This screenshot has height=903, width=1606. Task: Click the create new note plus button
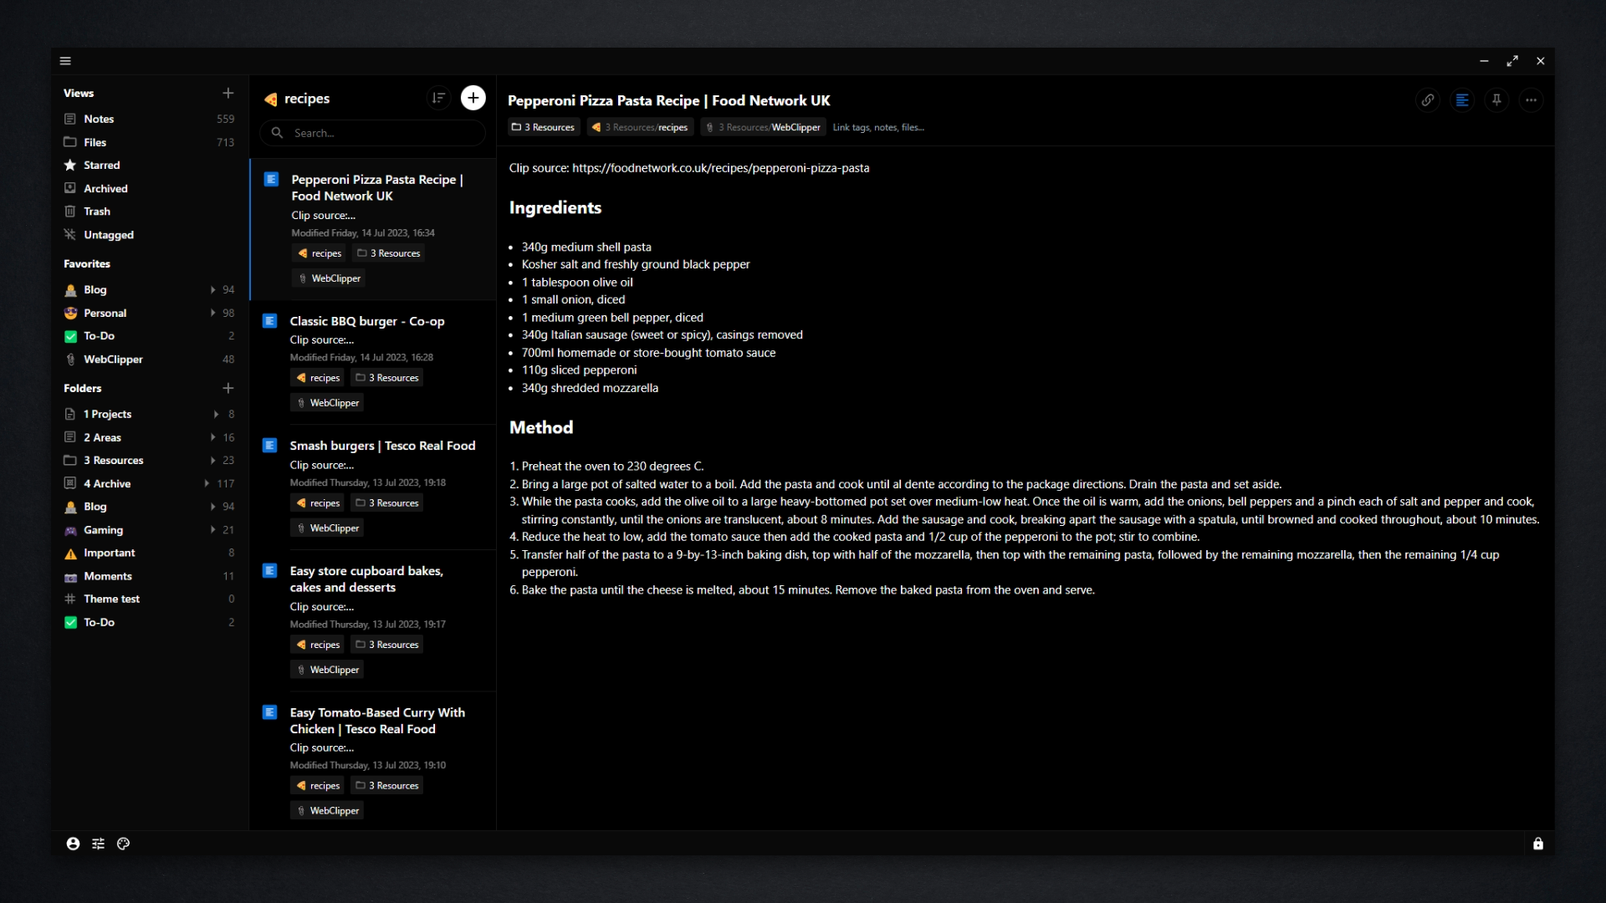pyautogui.click(x=473, y=98)
